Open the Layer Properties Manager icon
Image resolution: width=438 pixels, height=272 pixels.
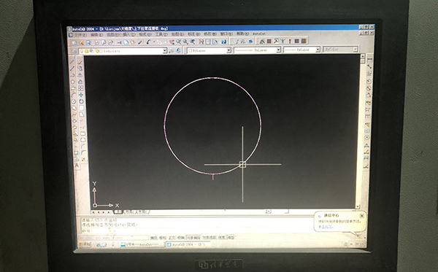click(x=75, y=51)
